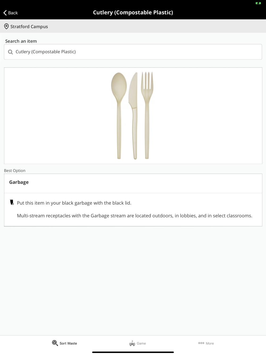Open the More tab label
This screenshot has width=266, height=355.
click(210, 344)
